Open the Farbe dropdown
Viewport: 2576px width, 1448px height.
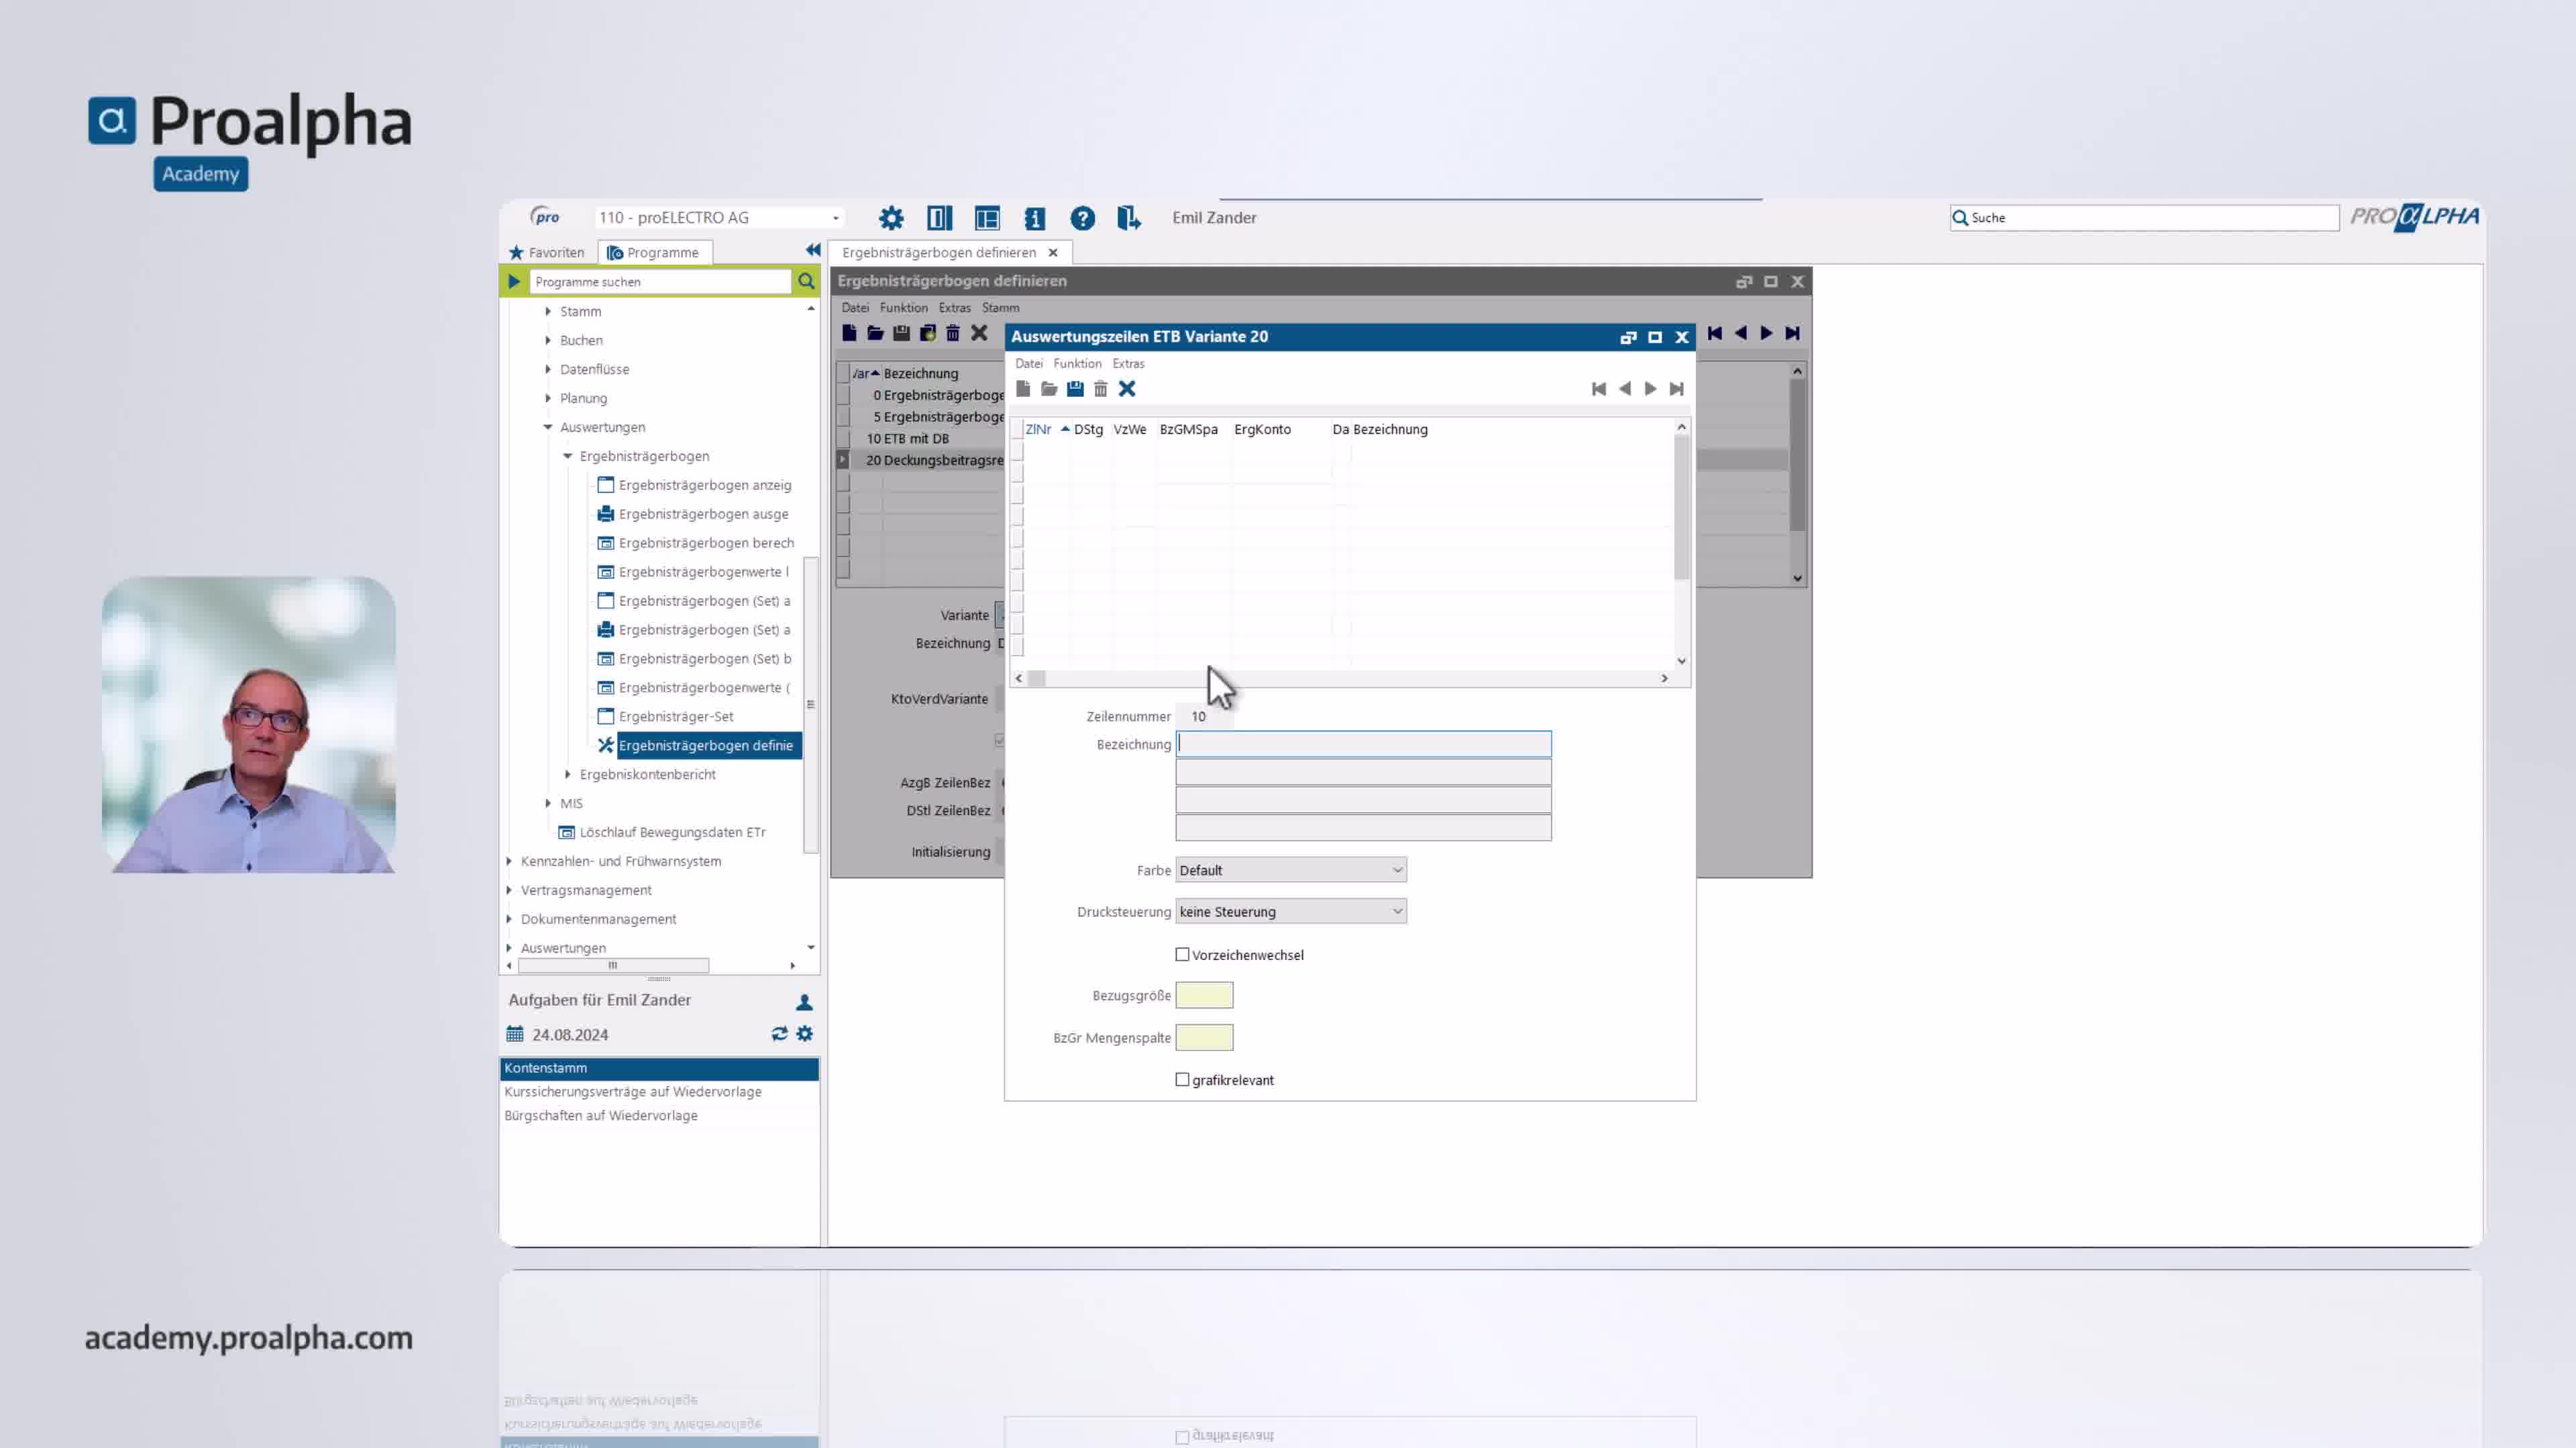click(1397, 870)
